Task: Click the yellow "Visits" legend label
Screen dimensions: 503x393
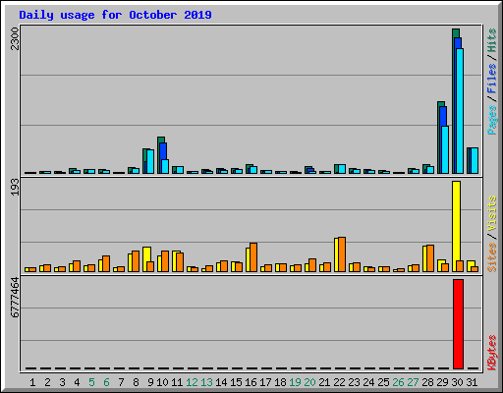Action: (x=492, y=213)
